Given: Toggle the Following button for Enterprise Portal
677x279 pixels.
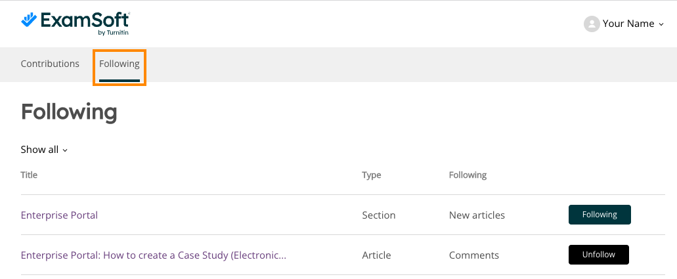Looking at the screenshot, I should [600, 215].
